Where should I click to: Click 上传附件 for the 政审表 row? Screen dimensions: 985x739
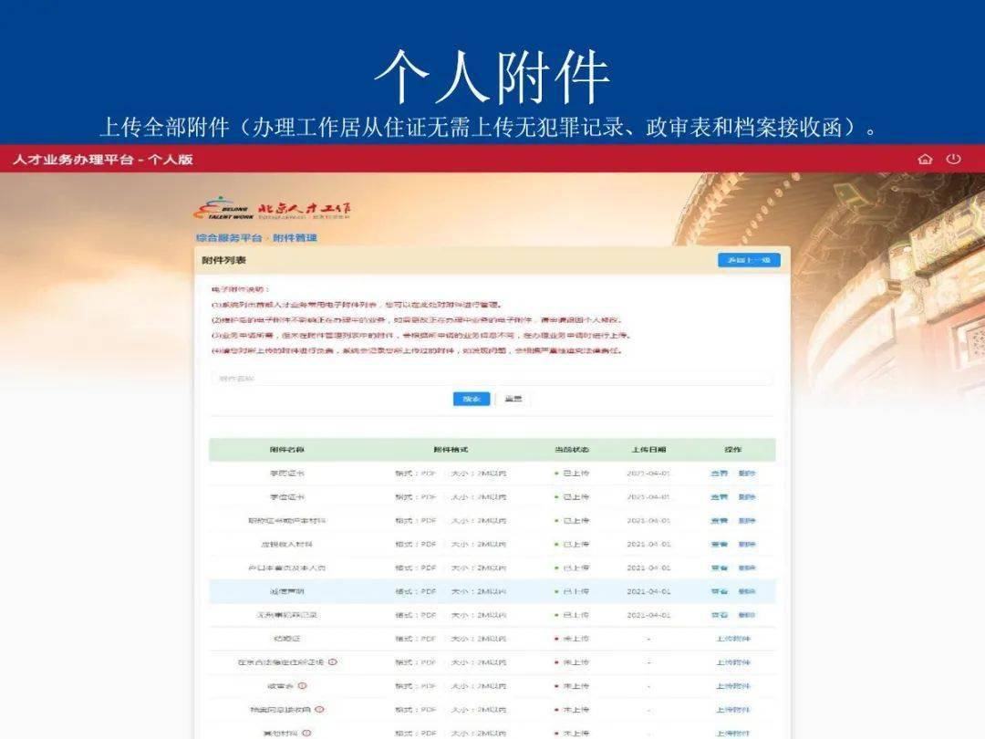pyautogui.click(x=733, y=685)
